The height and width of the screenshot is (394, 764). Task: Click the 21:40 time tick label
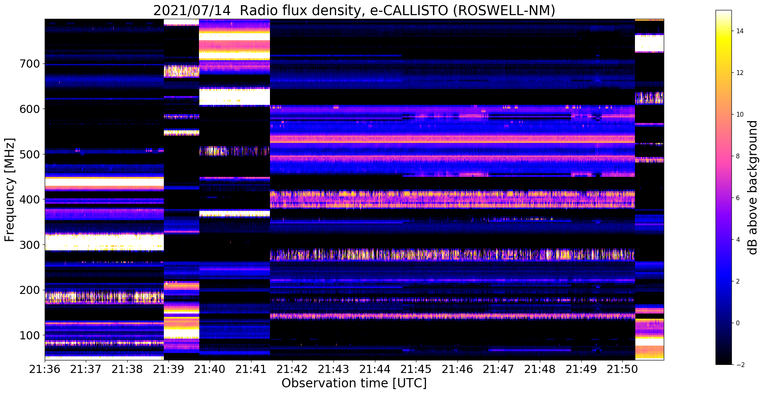click(x=210, y=369)
